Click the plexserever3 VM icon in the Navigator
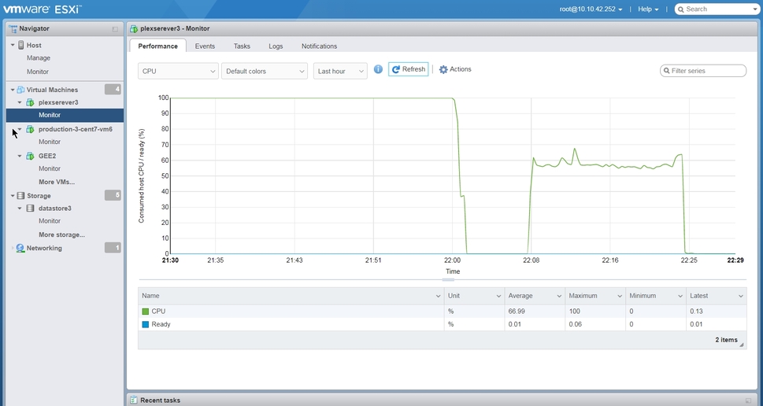763x406 pixels. click(30, 102)
